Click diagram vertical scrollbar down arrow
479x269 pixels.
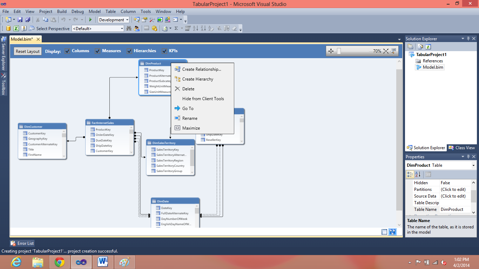click(399, 225)
